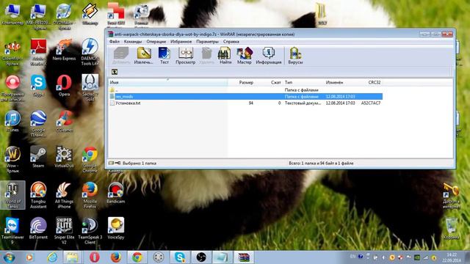470x264 pixels.
Task: Select the DAEMON Tools Lite desktop shortcut
Action: (90, 51)
